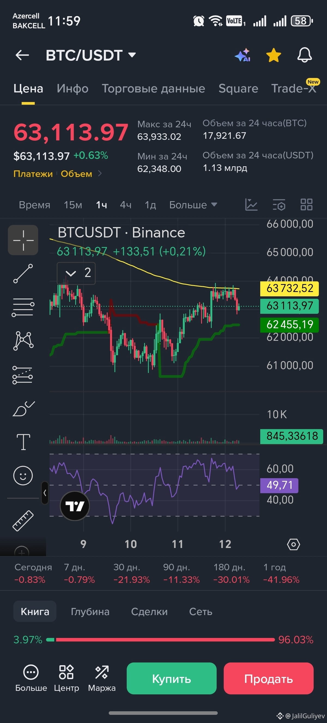Screen dimensions: 327x723
Task: Tap the green 63 113,97 price label
Action: click(x=289, y=306)
